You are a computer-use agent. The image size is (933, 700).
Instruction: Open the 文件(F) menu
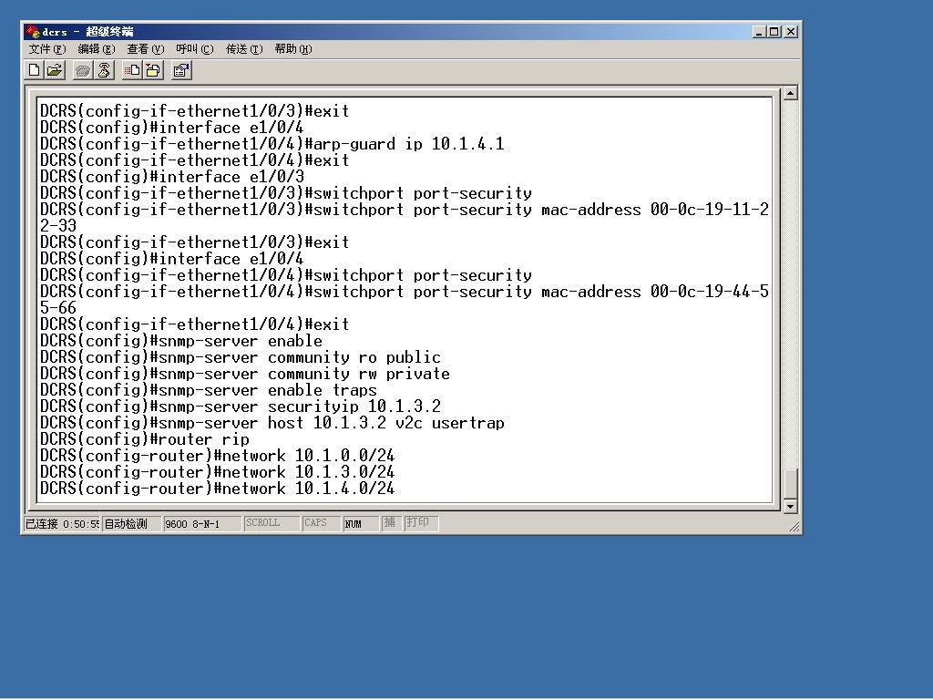coord(47,49)
